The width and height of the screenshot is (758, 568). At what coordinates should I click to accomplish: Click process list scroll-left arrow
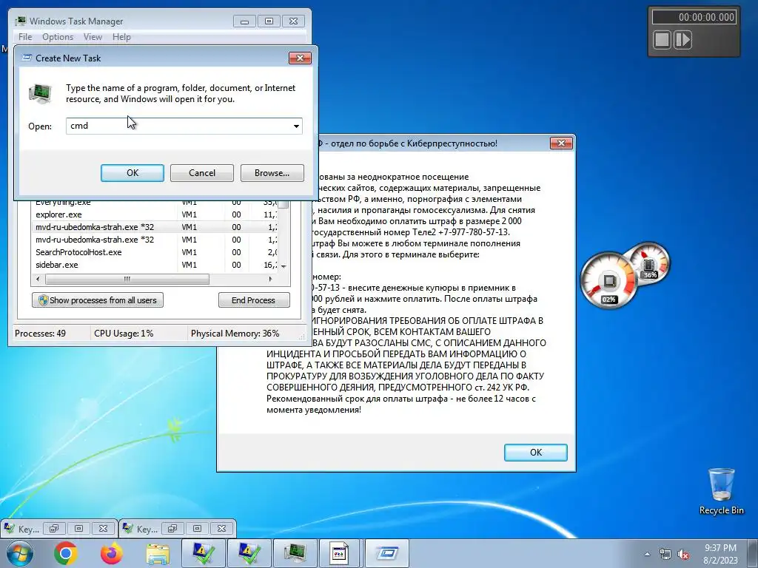pyautogui.click(x=38, y=279)
